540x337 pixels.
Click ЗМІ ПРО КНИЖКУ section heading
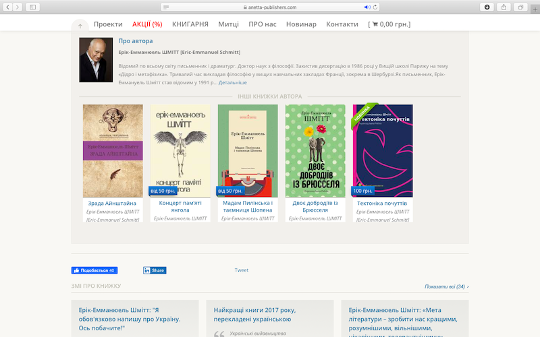[96, 286]
